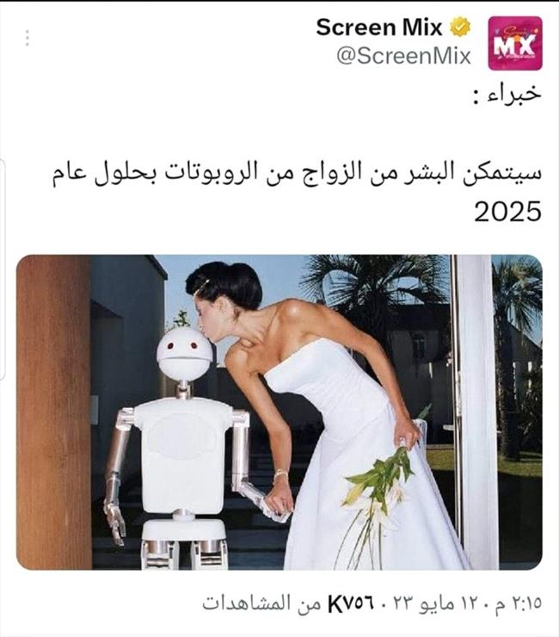Click the robot's white torso in the image

[x=183, y=455]
